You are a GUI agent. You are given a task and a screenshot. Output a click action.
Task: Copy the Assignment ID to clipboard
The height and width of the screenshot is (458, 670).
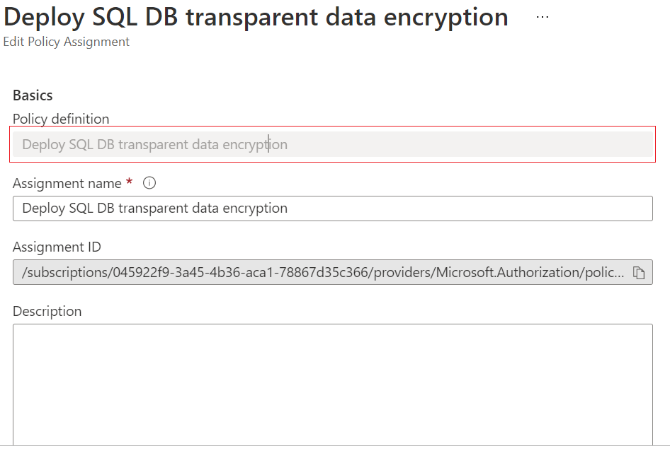click(x=638, y=273)
